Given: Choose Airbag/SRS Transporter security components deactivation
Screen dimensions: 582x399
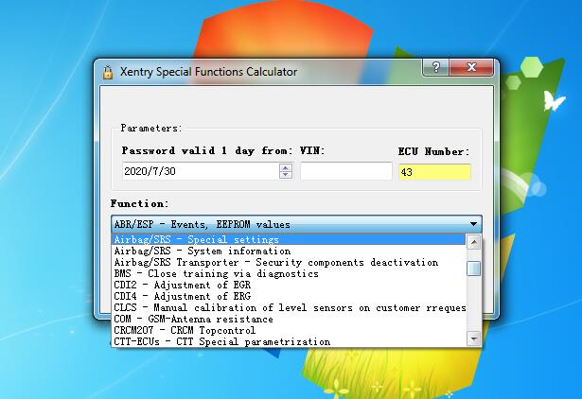Looking at the screenshot, I should tap(289, 263).
